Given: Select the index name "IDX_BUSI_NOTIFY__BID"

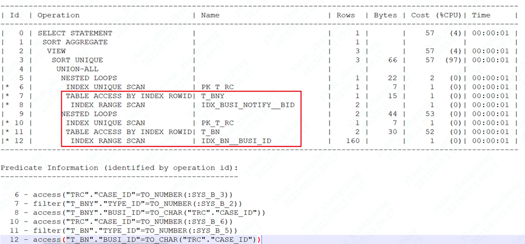Looking at the screenshot, I should point(248,105).
